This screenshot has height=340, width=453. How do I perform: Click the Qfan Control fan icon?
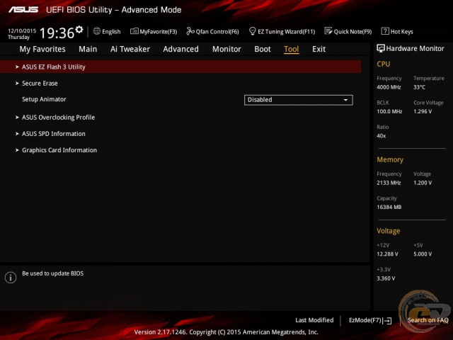[190, 31]
